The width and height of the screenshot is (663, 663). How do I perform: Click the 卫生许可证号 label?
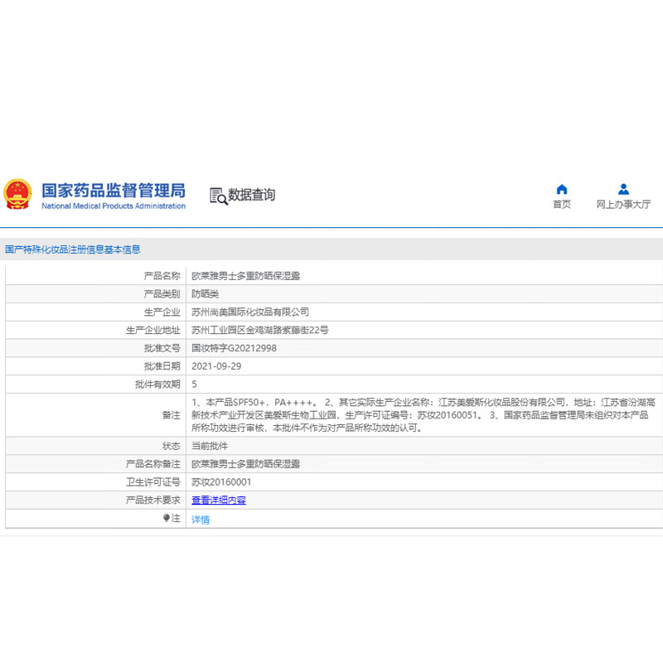pos(153,482)
